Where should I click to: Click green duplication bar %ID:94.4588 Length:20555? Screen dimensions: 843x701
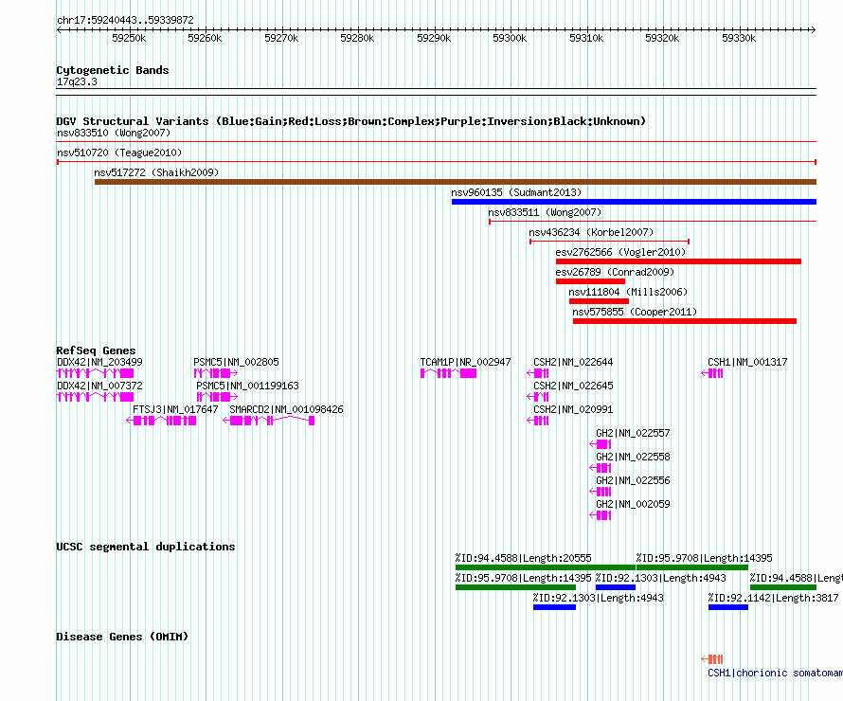(546, 567)
